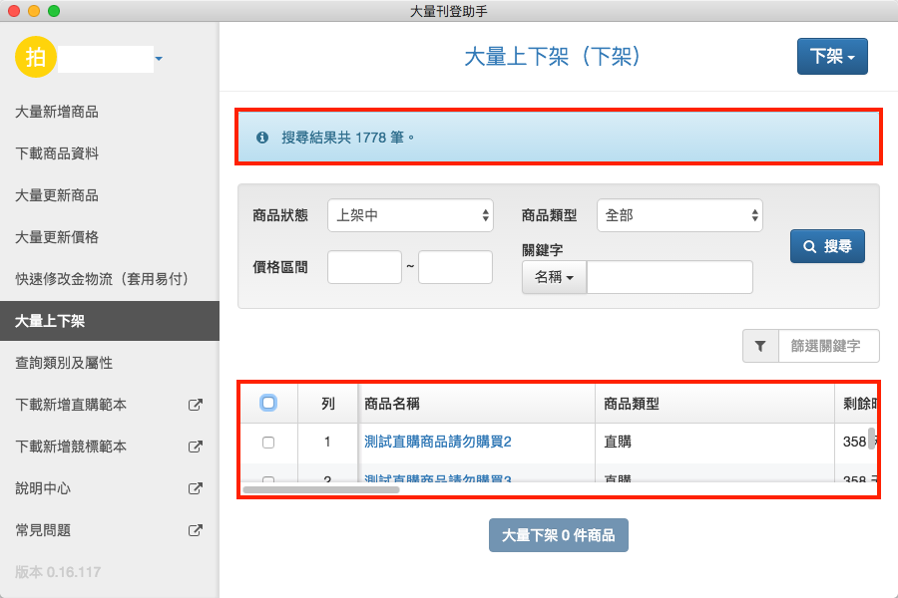Click the yellow 拍 logo icon
The width and height of the screenshot is (898, 598).
click(36, 57)
